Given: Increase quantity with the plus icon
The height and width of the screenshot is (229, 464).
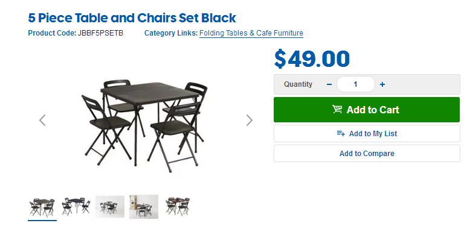Looking at the screenshot, I should (x=382, y=84).
